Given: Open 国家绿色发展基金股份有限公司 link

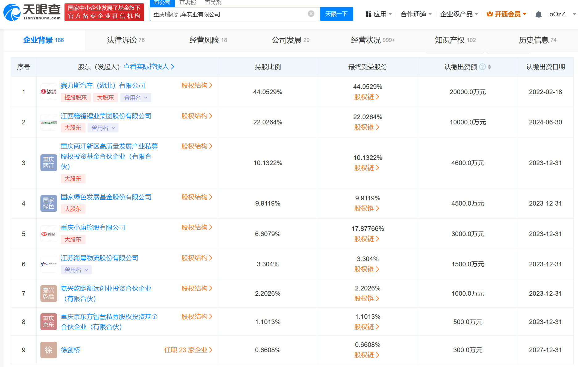Looking at the screenshot, I should point(106,197).
